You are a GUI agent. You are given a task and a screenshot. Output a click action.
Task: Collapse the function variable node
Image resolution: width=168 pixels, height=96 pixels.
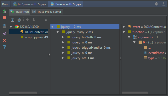tap(124, 32)
